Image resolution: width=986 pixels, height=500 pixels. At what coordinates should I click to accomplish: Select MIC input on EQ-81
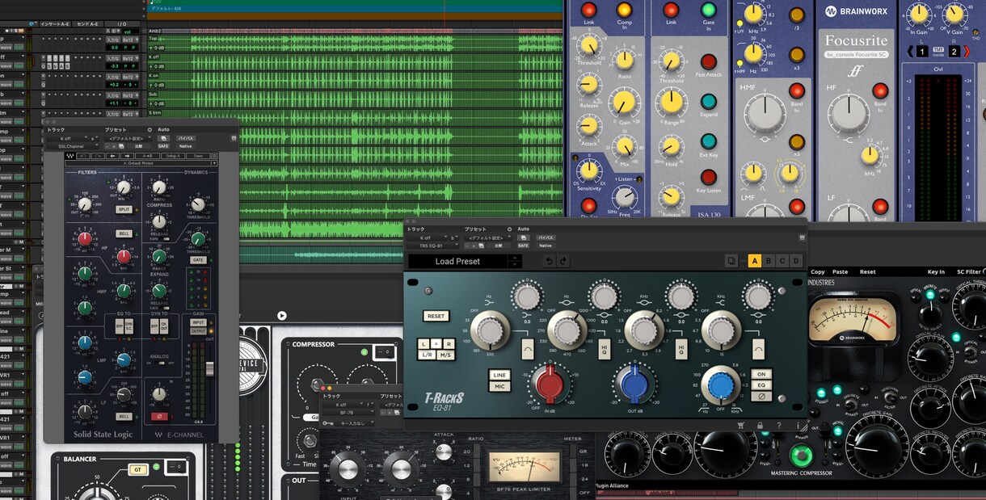(x=499, y=387)
